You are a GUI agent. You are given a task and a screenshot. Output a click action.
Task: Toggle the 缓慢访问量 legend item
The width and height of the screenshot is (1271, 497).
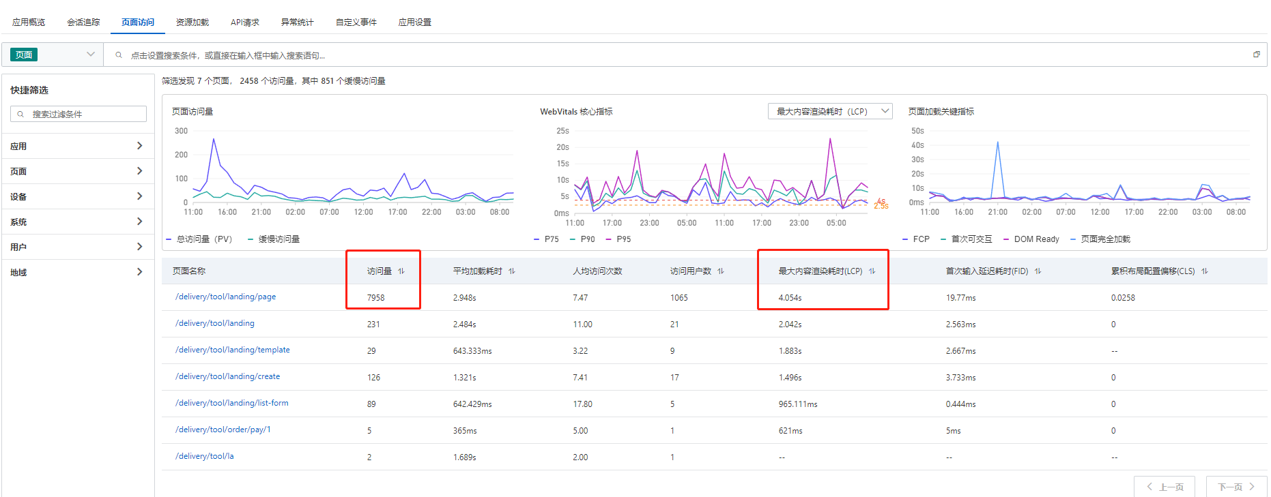[x=274, y=239]
